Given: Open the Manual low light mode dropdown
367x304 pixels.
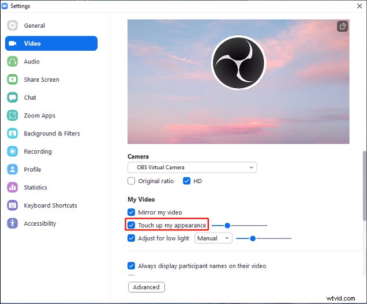Looking at the screenshot, I should pyautogui.click(x=214, y=238).
